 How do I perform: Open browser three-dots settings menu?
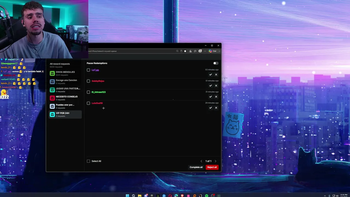205,51
